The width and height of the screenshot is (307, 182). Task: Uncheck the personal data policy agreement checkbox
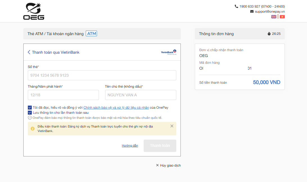point(30,108)
